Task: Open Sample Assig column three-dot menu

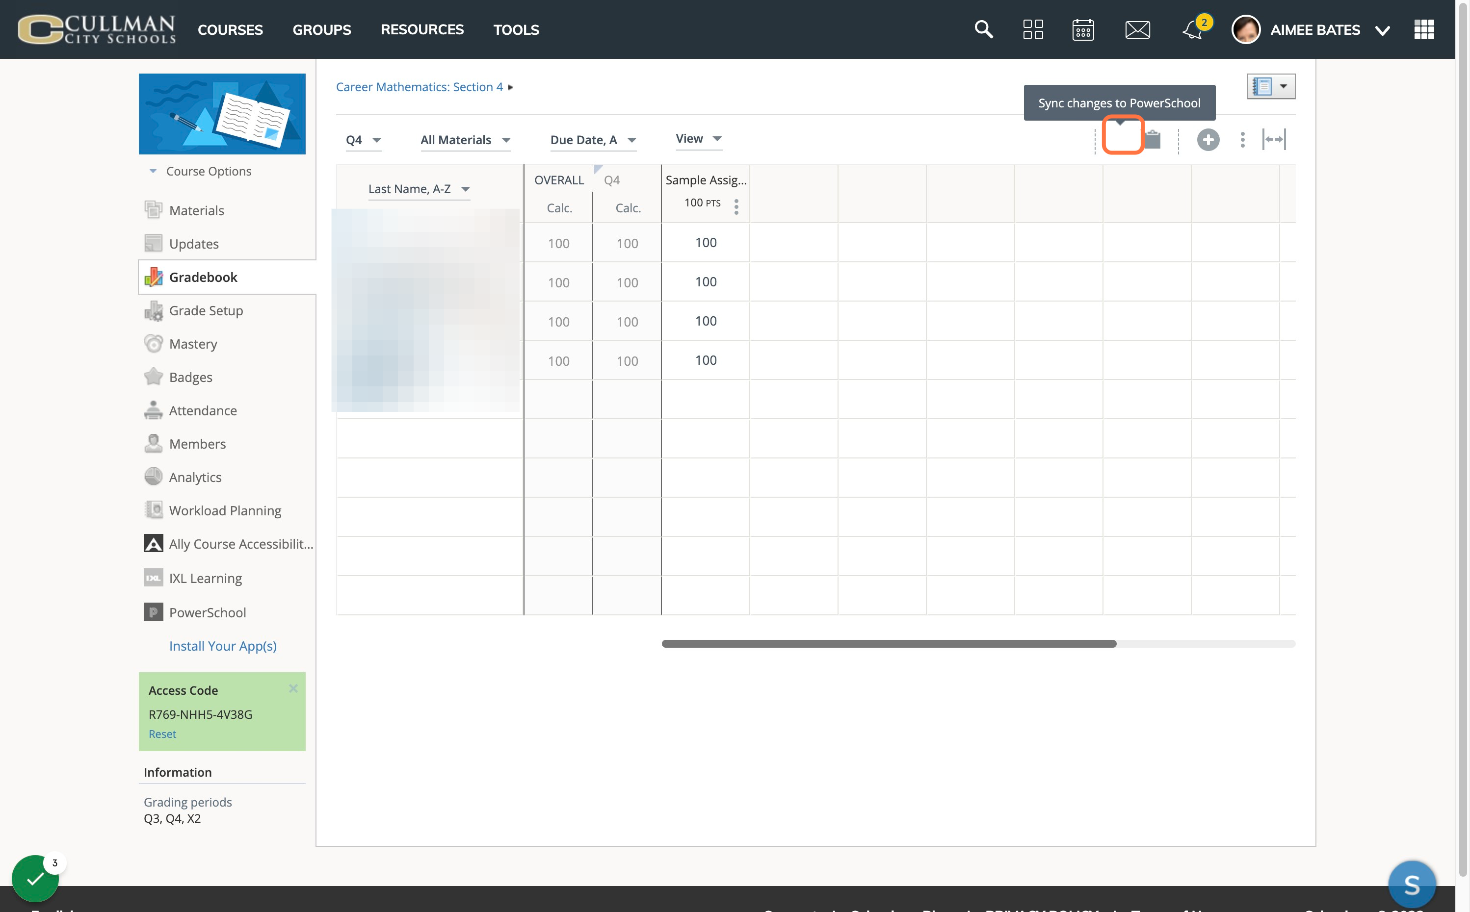Action: 736,207
